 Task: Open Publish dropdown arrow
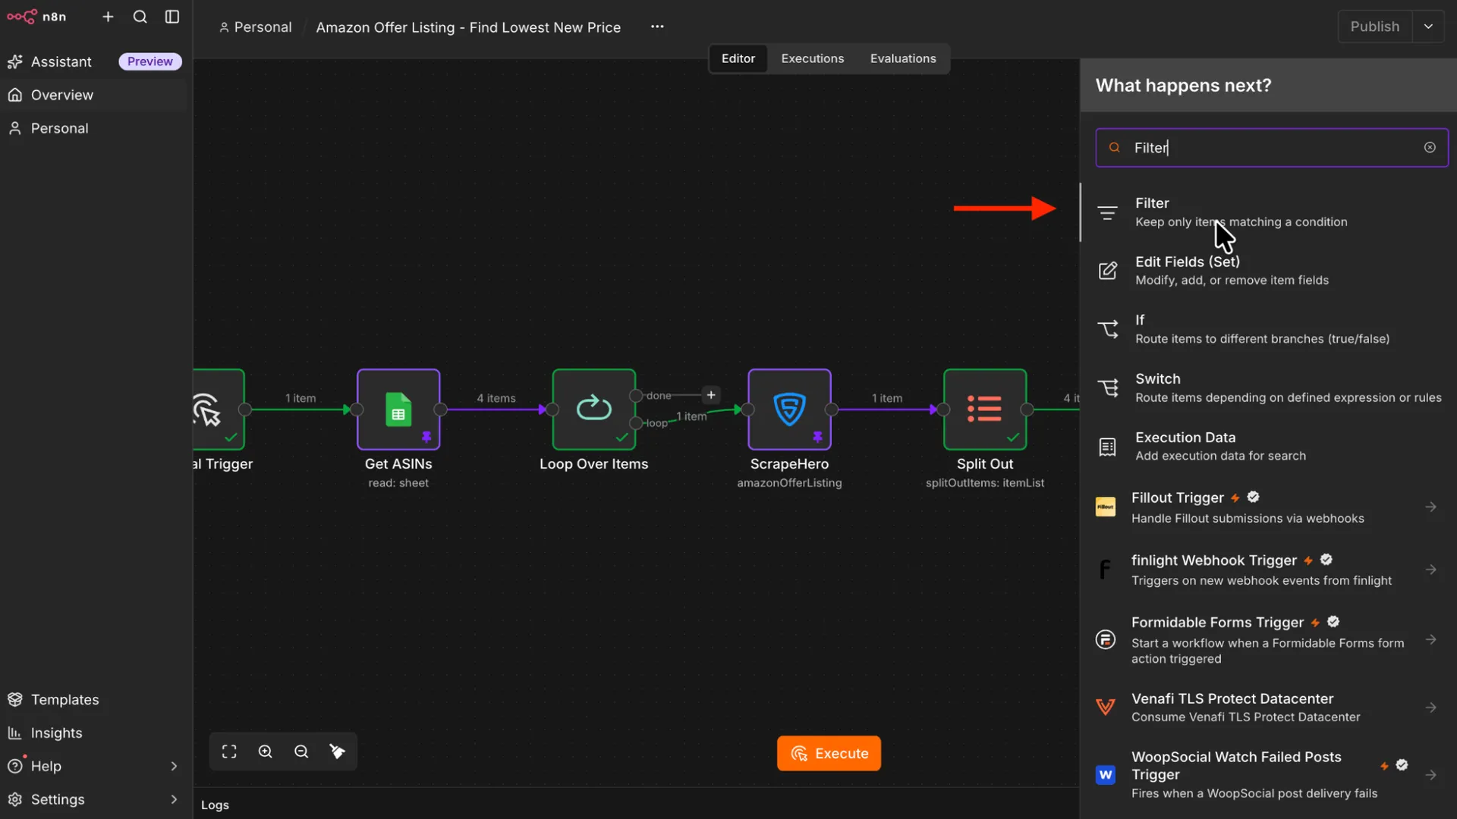(x=1428, y=27)
